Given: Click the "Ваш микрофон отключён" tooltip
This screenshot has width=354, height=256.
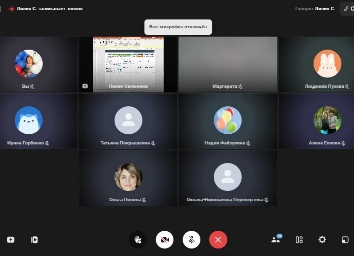Looking at the screenshot, I should coord(178,27).
